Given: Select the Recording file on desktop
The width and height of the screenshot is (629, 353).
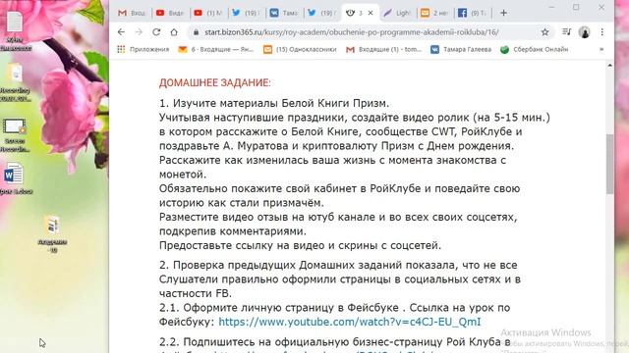Looking at the screenshot, I should tap(16, 82).
